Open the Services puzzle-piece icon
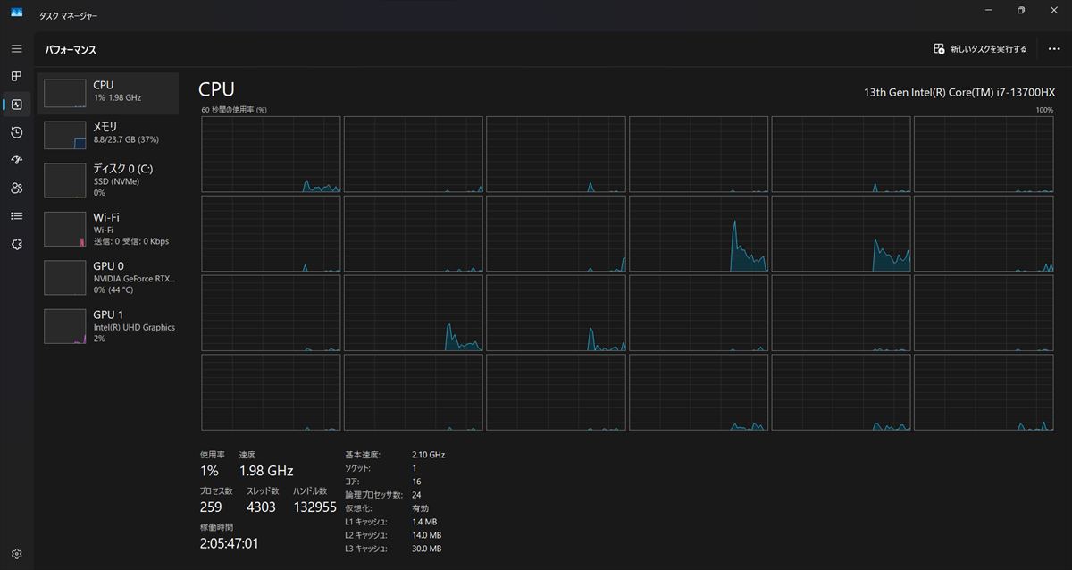Viewport: 1072px width, 570px height. point(16,244)
